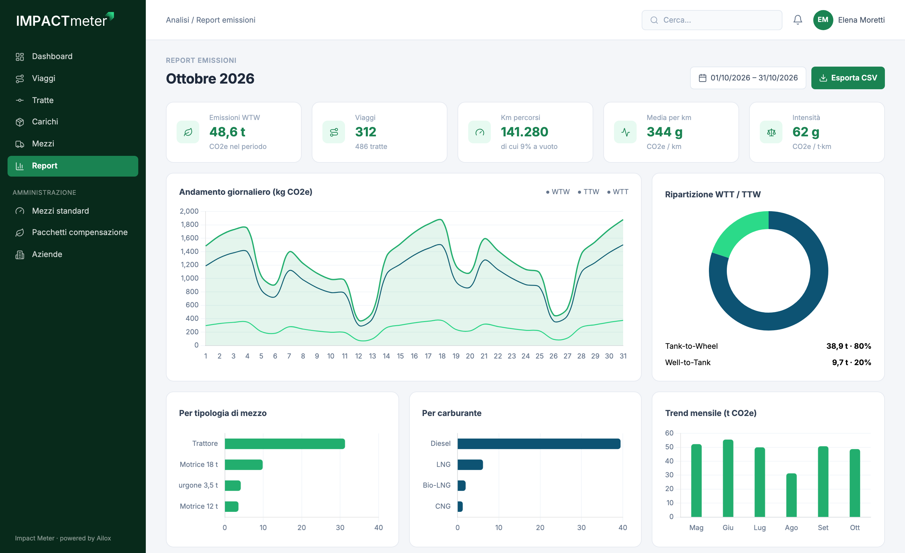Viewport: 905px width, 553px height.
Task: Click the Cerca search field
Action: point(711,20)
